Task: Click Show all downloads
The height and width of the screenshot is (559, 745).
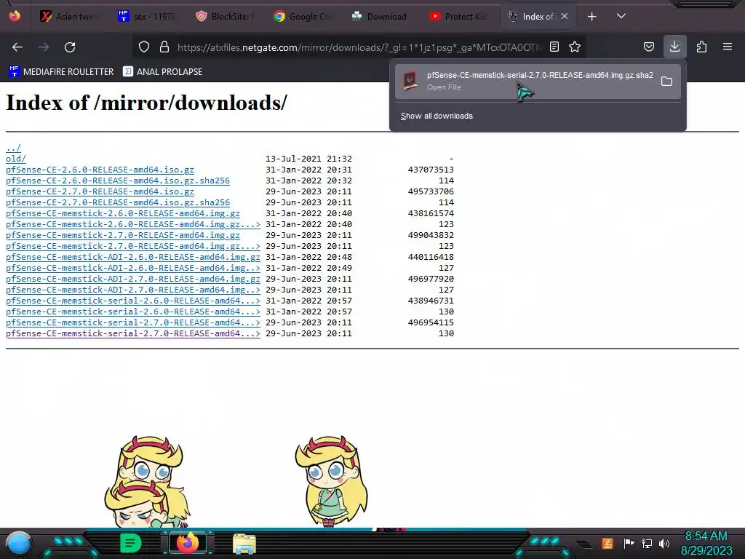Action: 437,116
